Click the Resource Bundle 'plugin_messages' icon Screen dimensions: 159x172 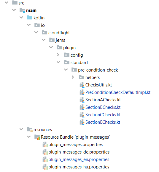coord(37,137)
